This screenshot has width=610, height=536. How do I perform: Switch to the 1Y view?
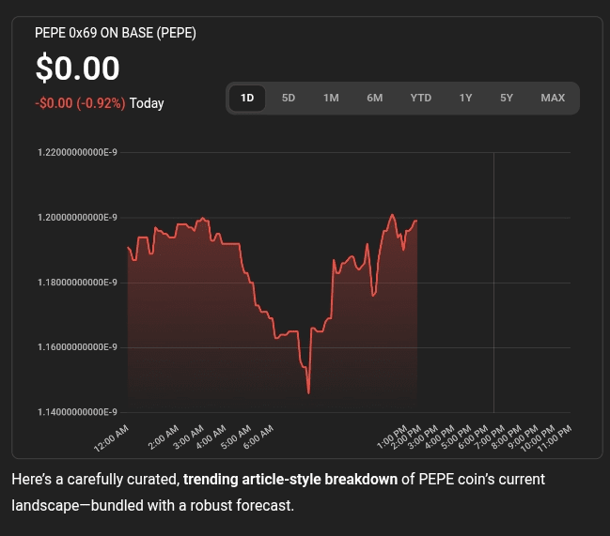pos(465,98)
